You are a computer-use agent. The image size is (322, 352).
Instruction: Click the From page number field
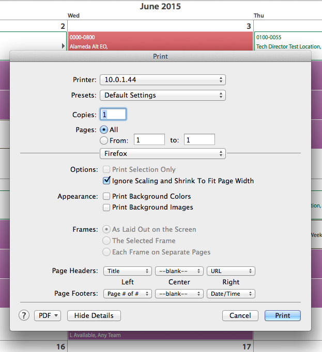(x=149, y=140)
